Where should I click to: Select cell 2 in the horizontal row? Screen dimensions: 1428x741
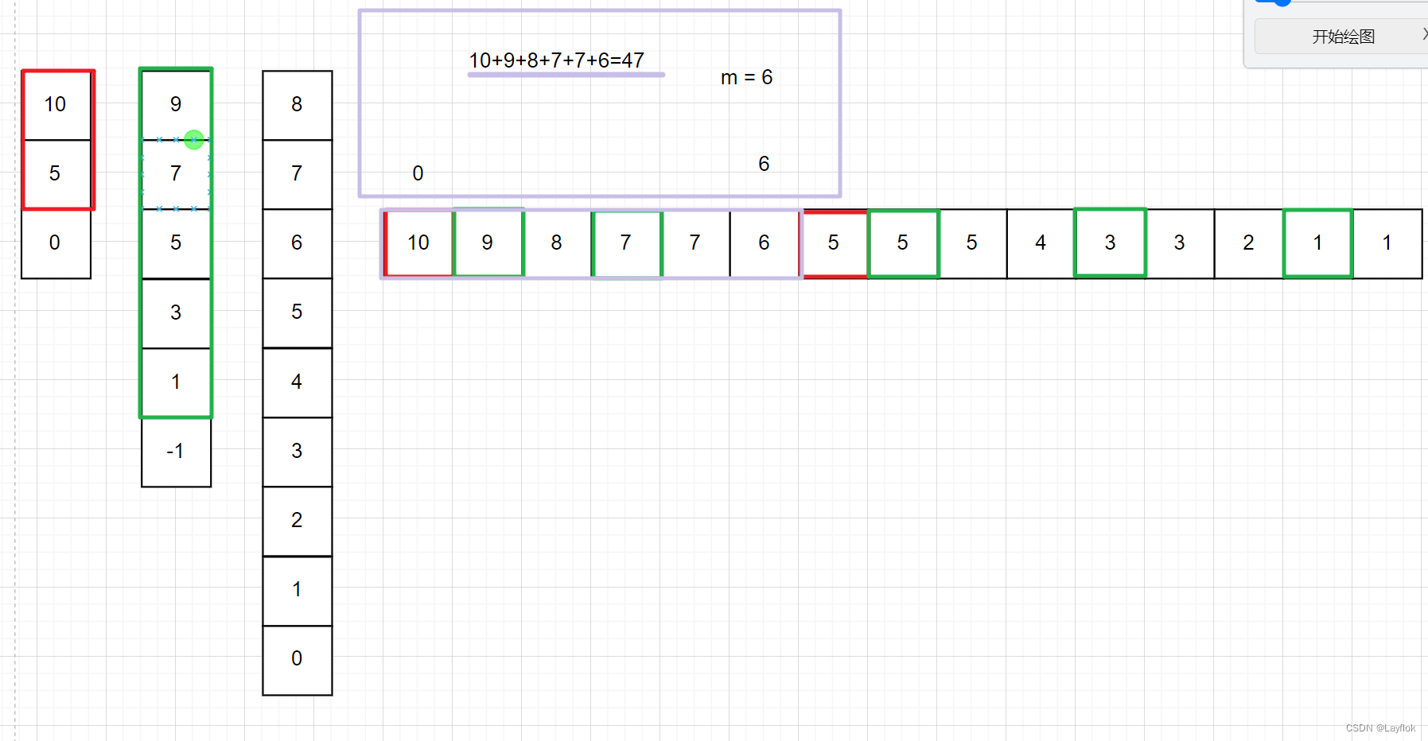pos(1249,243)
